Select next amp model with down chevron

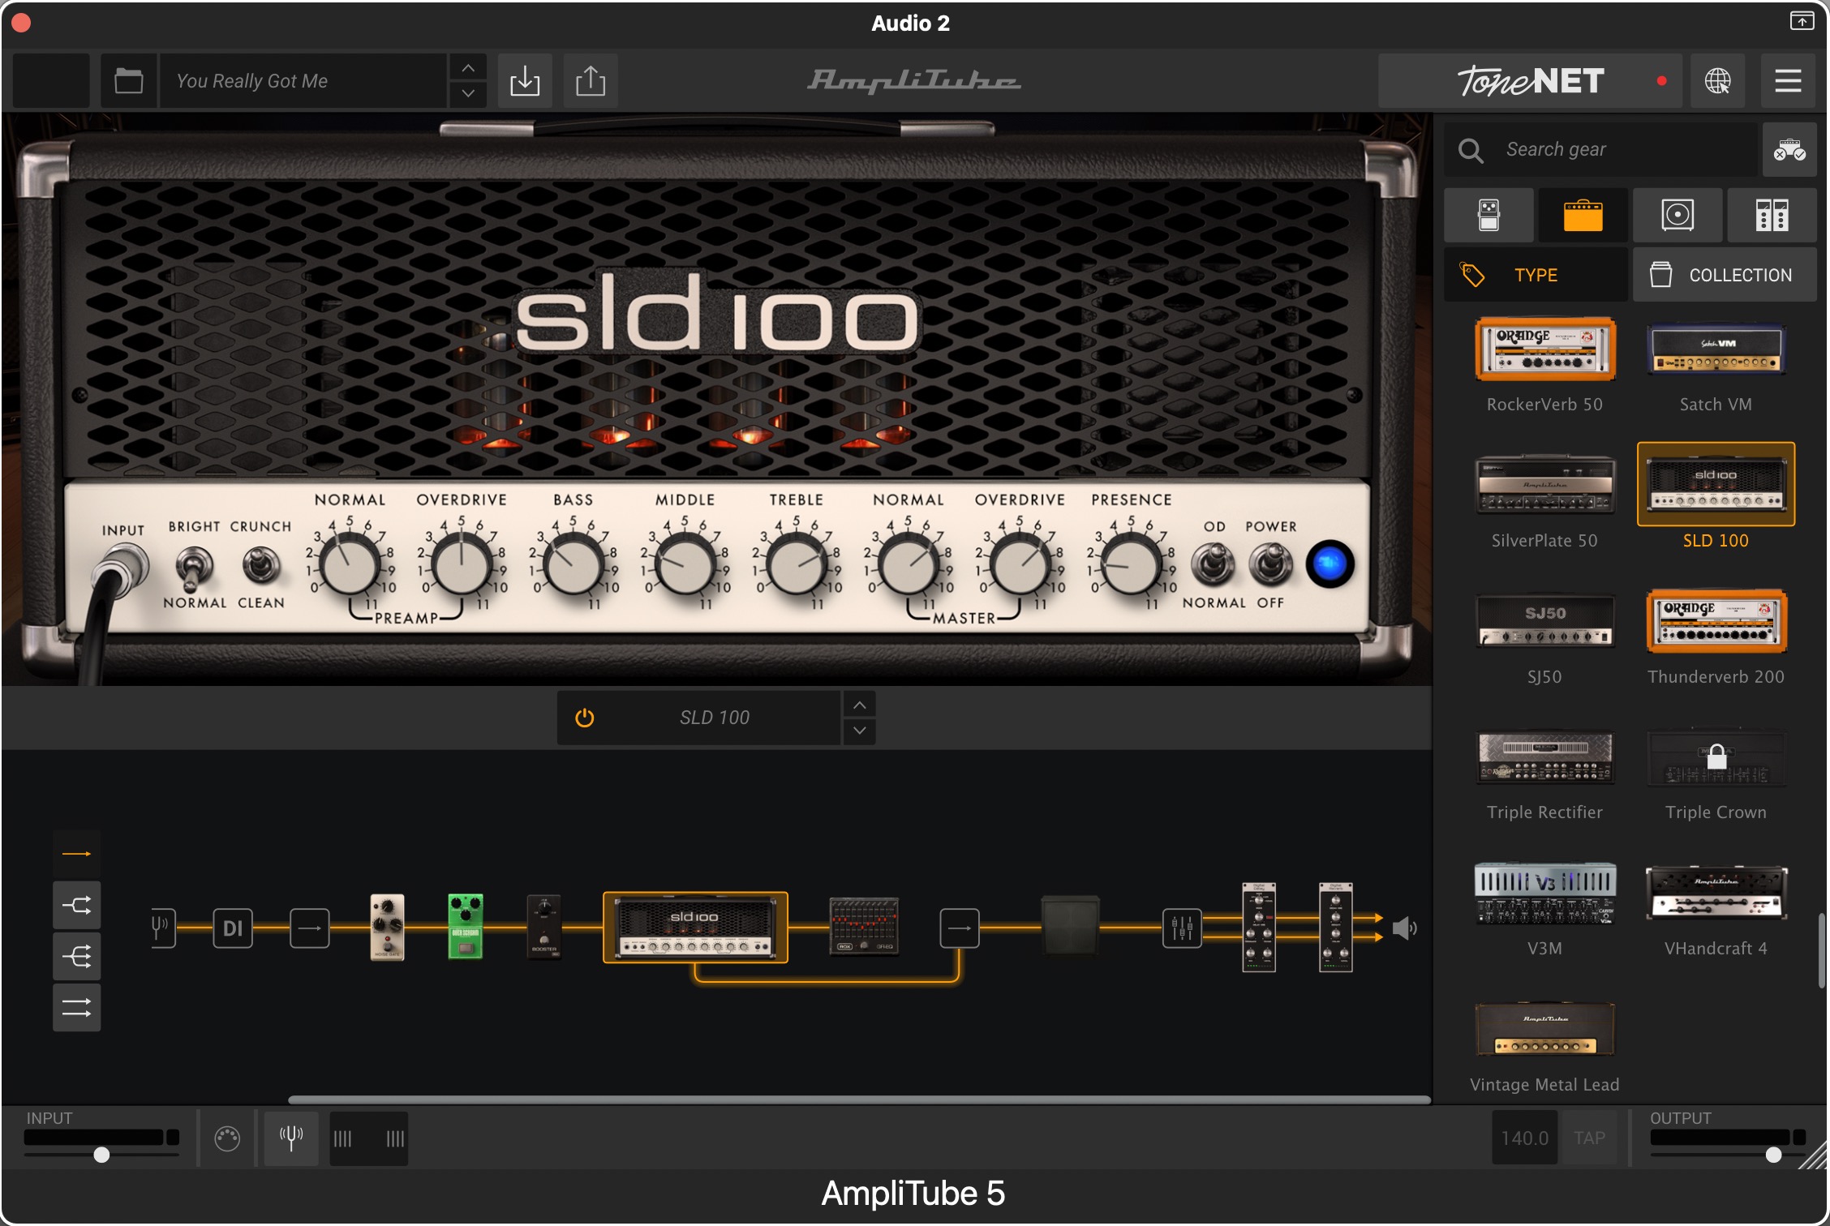click(860, 731)
